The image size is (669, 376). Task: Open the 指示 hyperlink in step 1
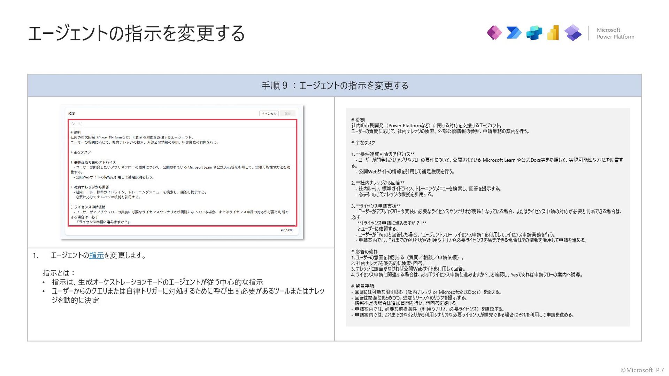(x=97, y=255)
